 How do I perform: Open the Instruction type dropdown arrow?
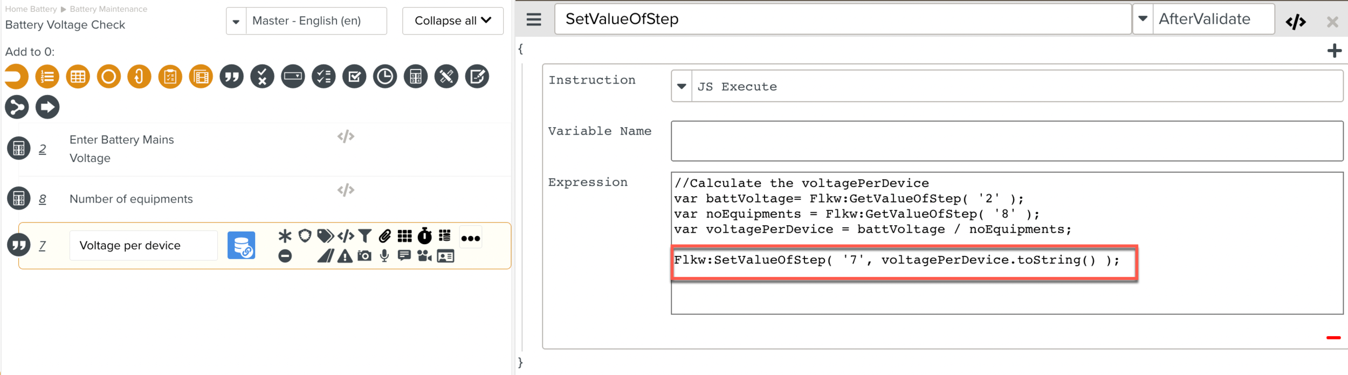pos(682,86)
